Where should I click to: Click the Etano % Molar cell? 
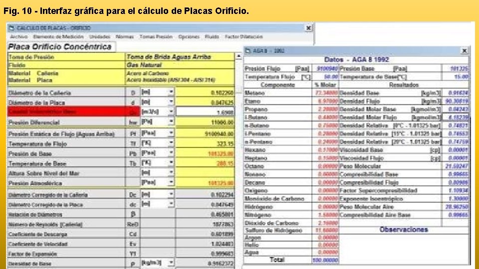coord(325,101)
